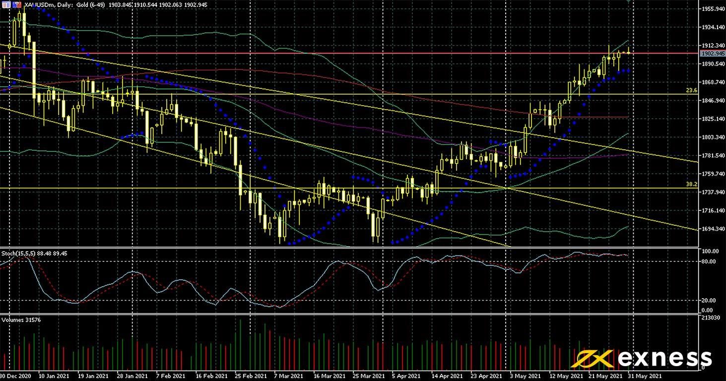Click the 1737.940 price axis label
The image size is (726, 381).
click(x=714, y=192)
